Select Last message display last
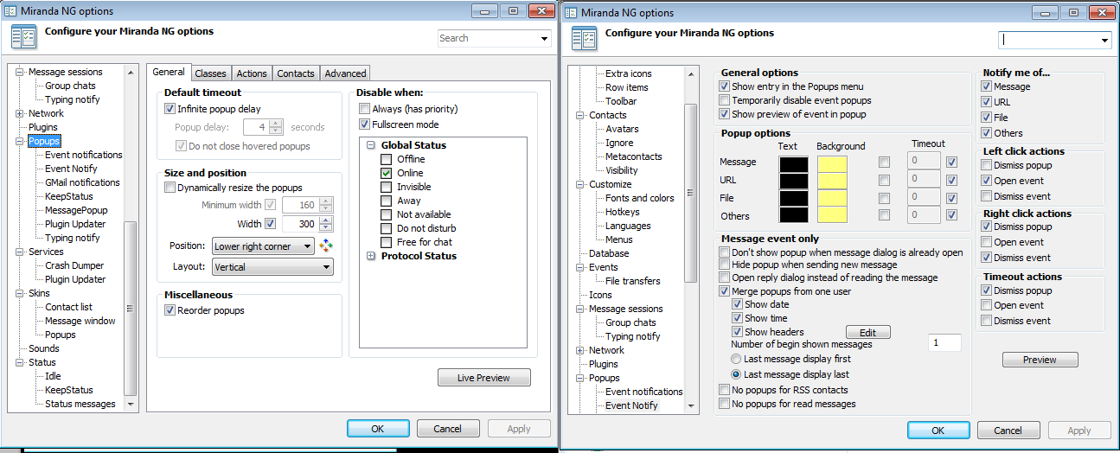This screenshot has width=1120, height=453. (736, 374)
